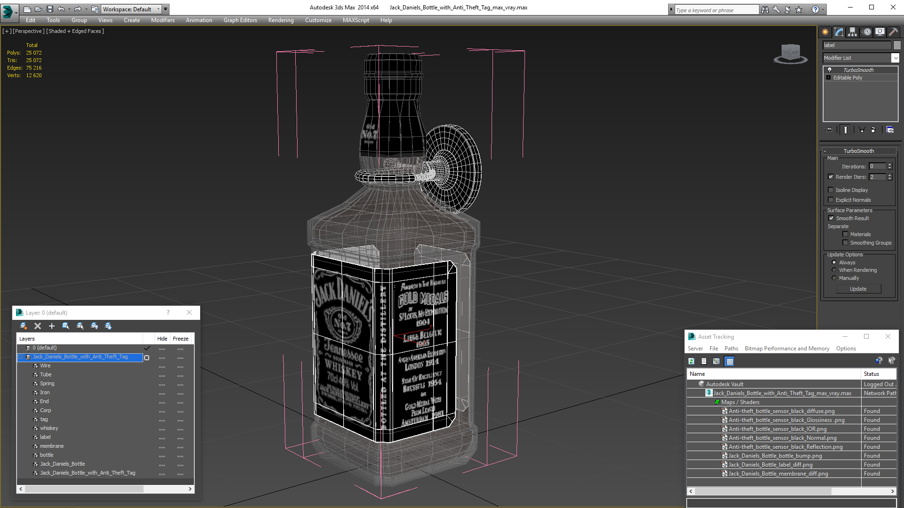Open the Create command panel tab
The width and height of the screenshot is (904, 508).
pyautogui.click(x=825, y=32)
